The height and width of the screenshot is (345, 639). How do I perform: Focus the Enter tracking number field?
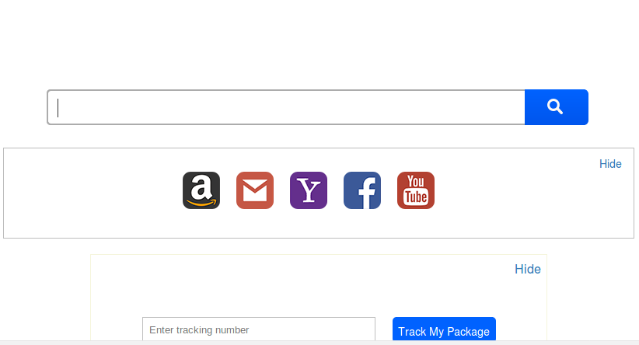(259, 329)
